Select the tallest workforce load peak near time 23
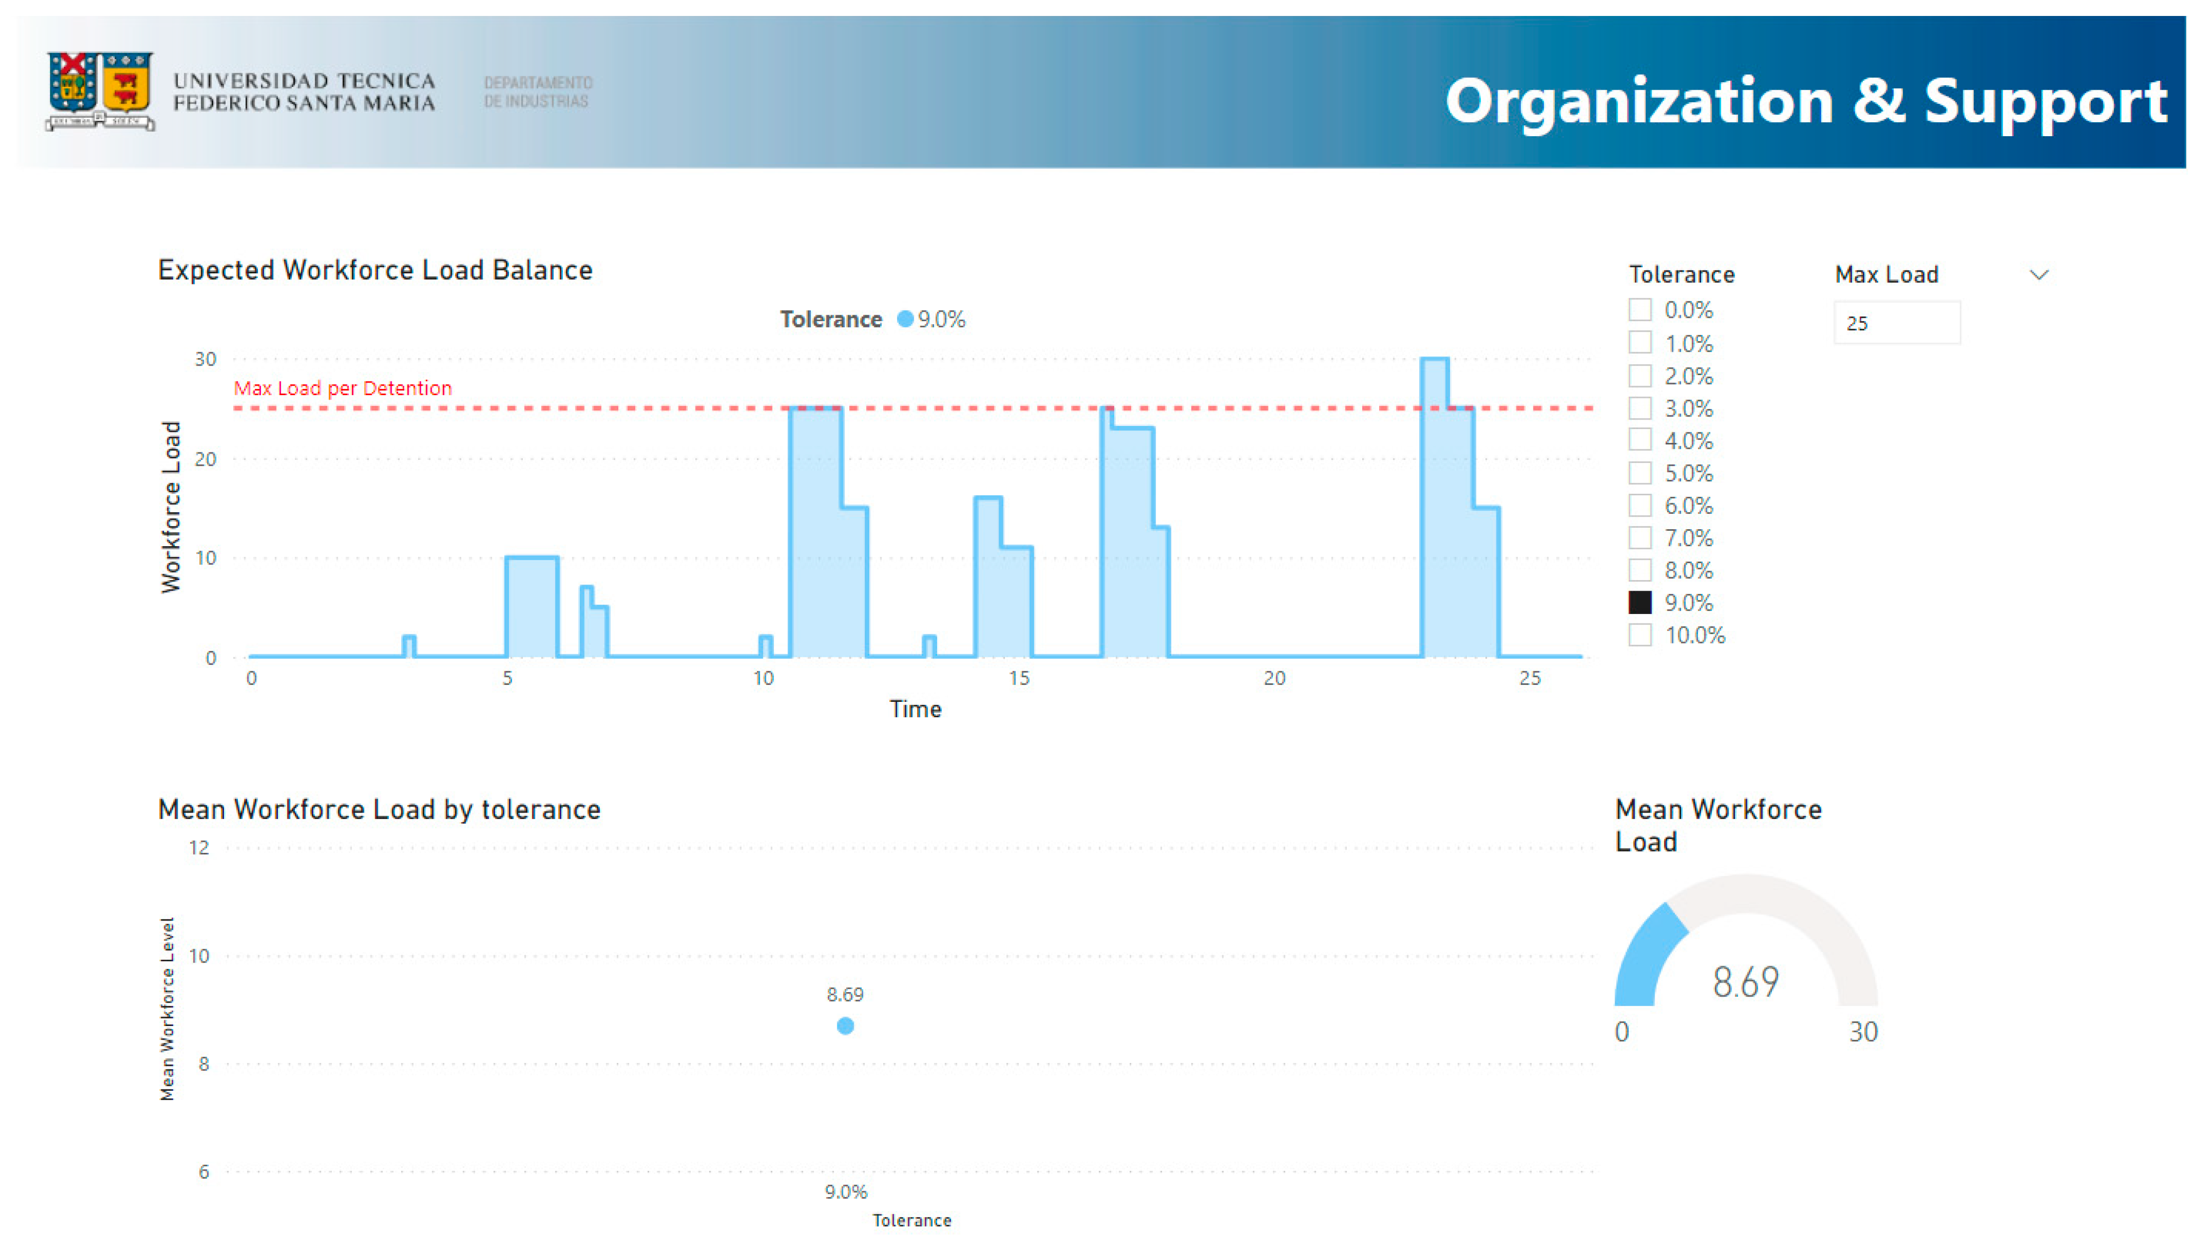The height and width of the screenshot is (1248, 2205). (x=1434, y=377)
